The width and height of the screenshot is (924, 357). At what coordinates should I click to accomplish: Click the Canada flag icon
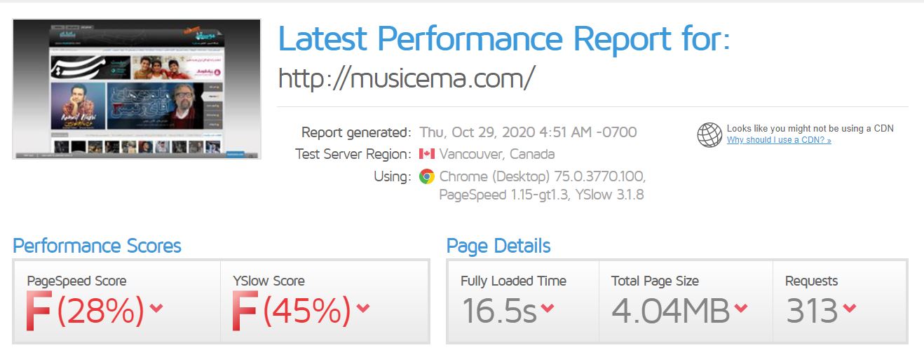tap(427, 154)
